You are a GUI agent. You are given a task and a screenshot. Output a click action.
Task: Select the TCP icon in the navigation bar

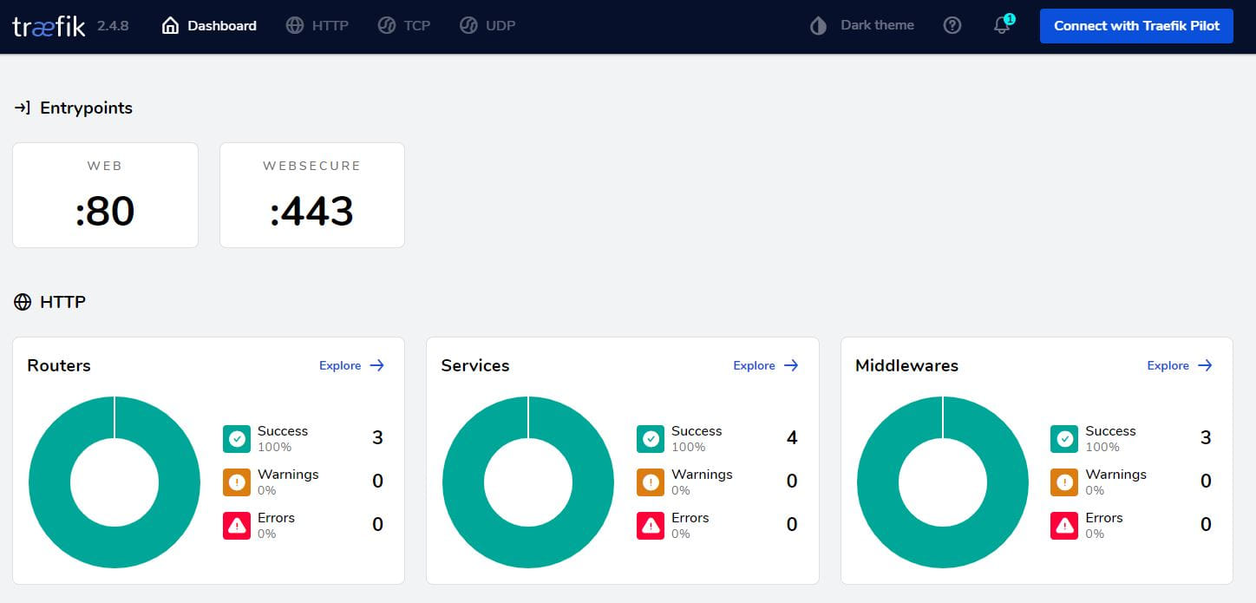coord(387,25)
